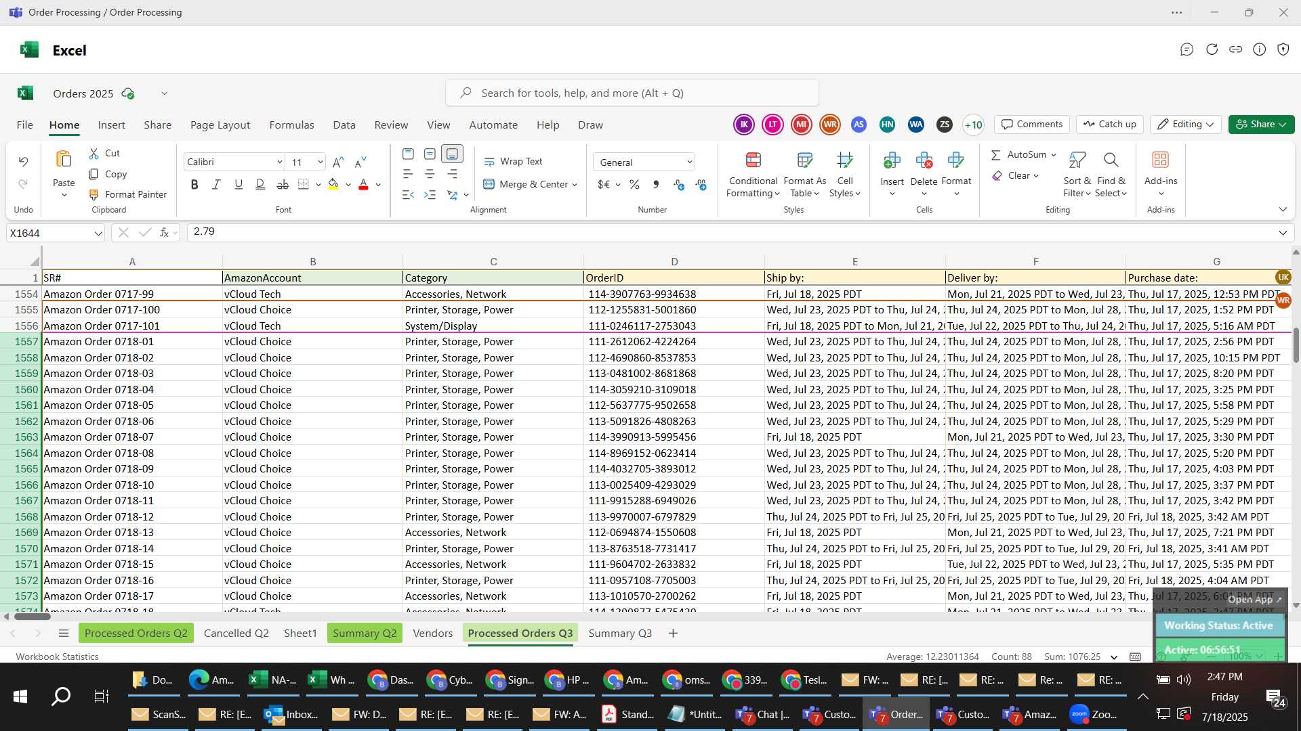Show the +10 more collaborators
Viewport: 1301px width, 731px height.
(973, 125)
